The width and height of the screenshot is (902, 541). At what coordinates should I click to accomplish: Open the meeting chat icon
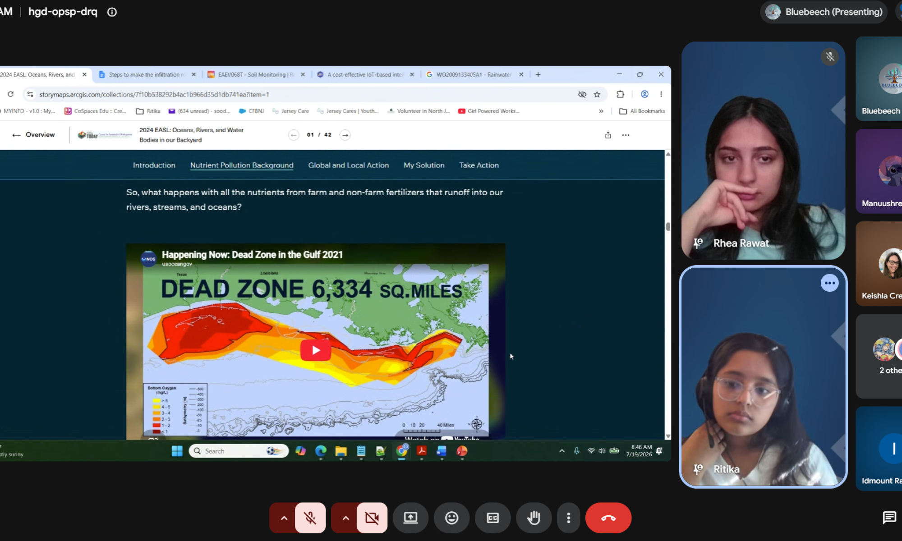coord(889,518)
